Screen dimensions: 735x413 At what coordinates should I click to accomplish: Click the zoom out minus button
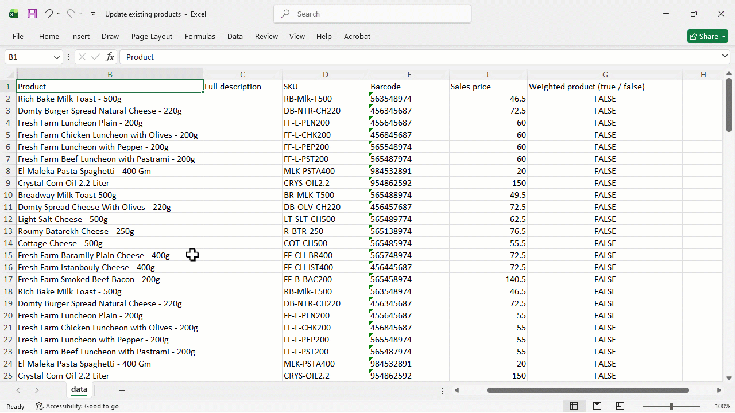(x=637, y=406)
